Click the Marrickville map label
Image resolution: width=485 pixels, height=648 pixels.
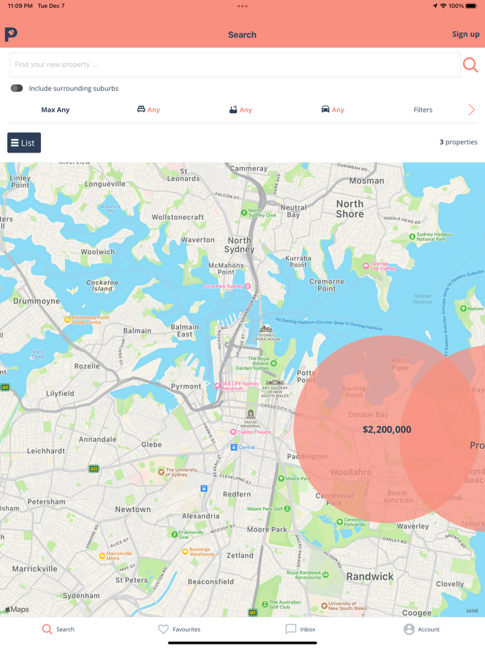(35, 569)
